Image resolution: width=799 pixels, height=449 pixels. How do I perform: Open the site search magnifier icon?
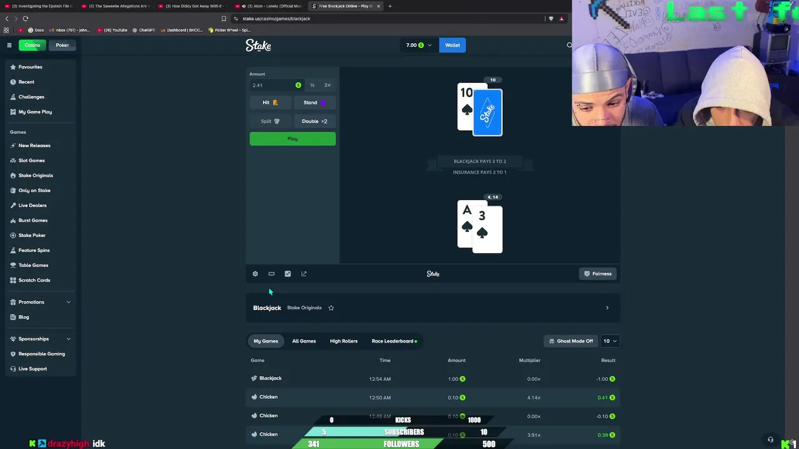569,45
